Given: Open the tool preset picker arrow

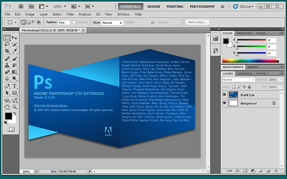Looking at the screenshot, I should point(16,22).
